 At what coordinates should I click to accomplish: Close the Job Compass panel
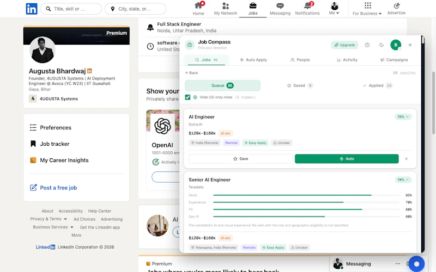pos(410,45)
